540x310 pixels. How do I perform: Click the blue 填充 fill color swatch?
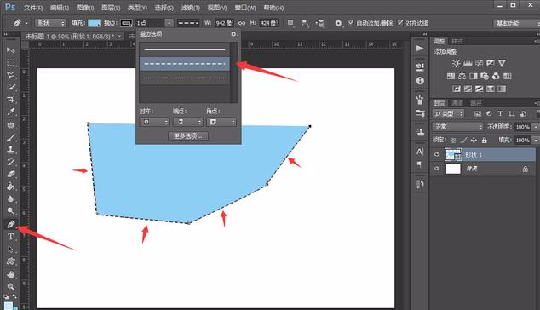pyautogui.click(x=94, y=23)
